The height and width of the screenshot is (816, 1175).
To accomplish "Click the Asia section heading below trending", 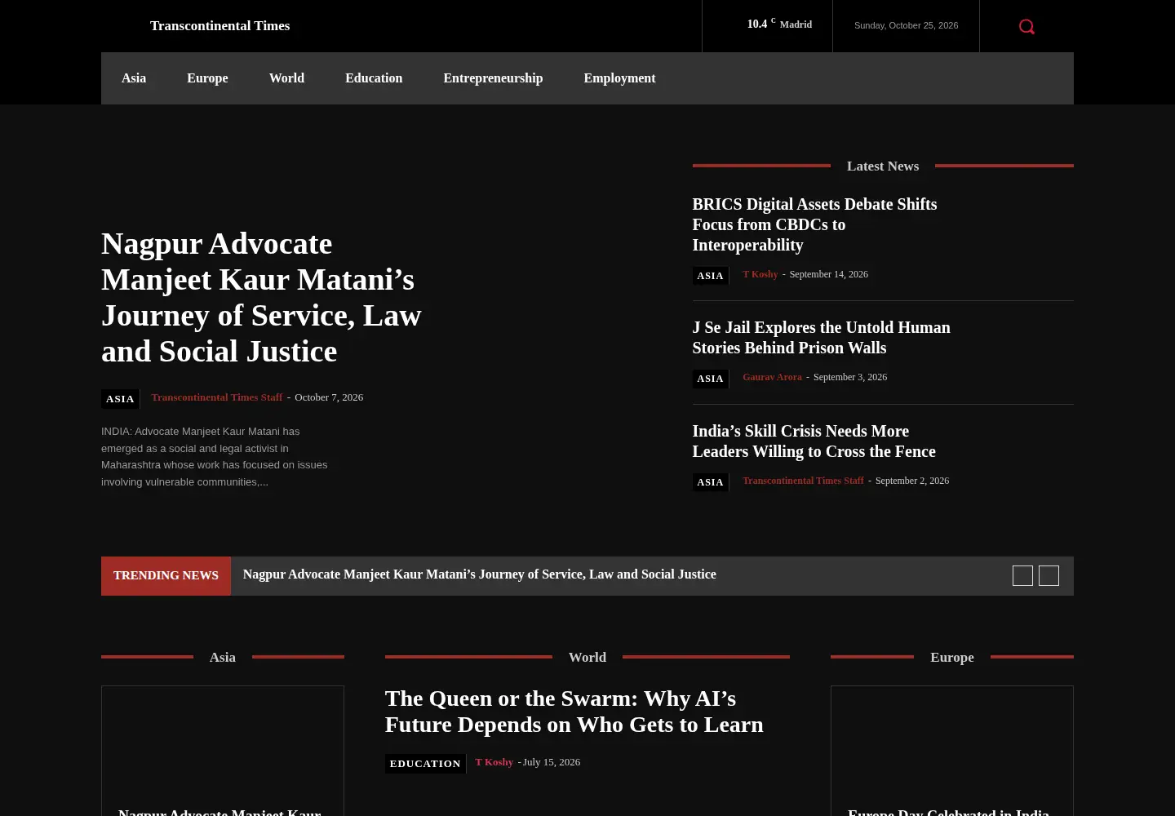I will click(x=223, y=657).
